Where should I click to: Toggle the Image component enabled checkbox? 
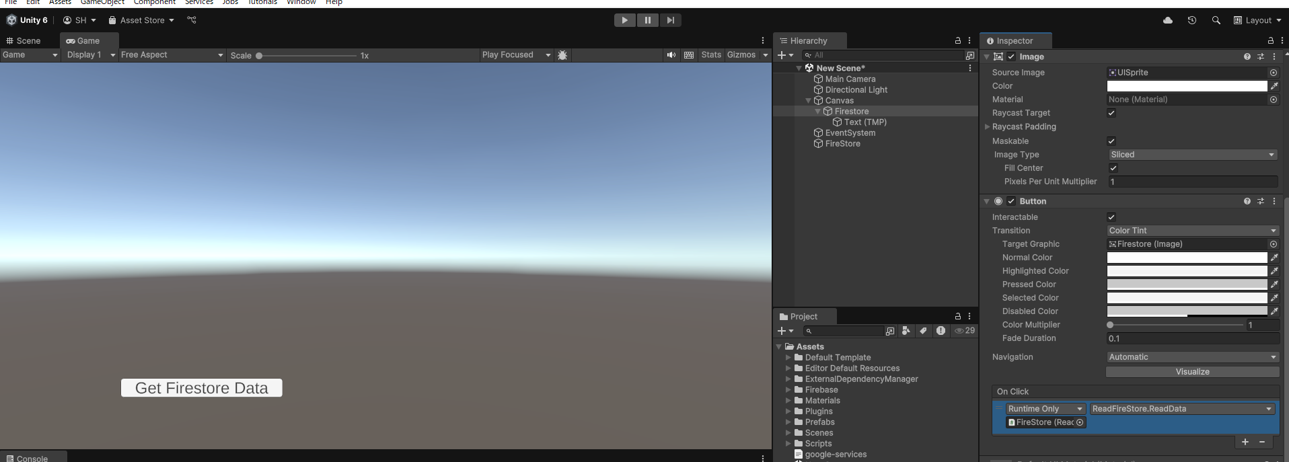[x=1011, y=57]
